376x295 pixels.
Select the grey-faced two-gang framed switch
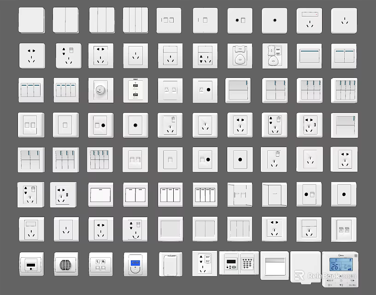(x=205, y=229)
